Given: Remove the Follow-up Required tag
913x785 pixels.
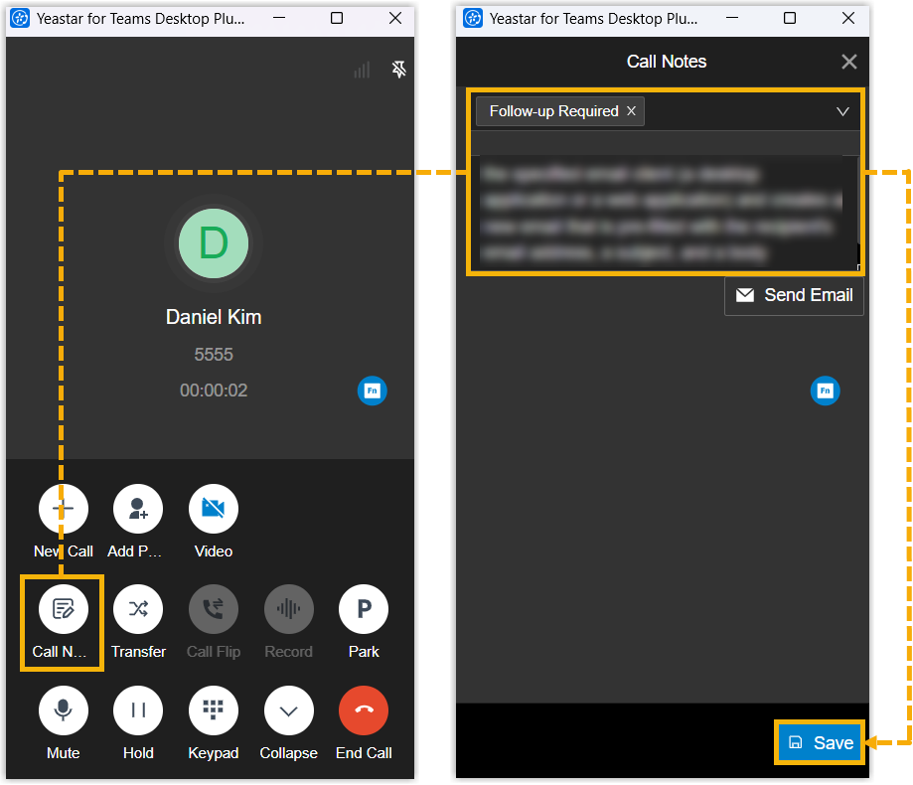Looking at the screenshot, I should click(x=631, y=110).
